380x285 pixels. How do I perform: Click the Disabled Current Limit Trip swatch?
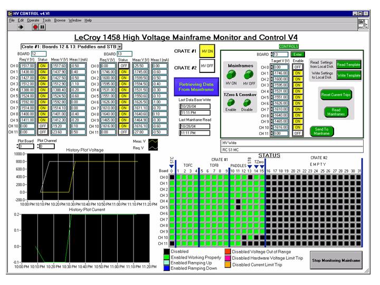coord(227,264)
